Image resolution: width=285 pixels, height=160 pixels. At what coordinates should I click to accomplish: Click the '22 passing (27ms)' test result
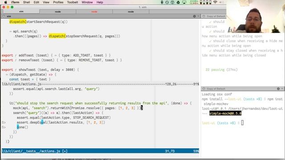pos(221,70)
